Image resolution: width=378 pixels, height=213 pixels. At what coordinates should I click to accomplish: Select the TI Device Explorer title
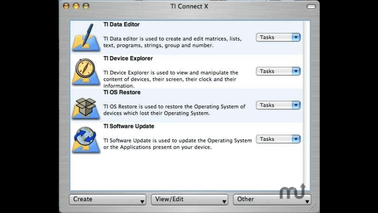click(128, 58)
